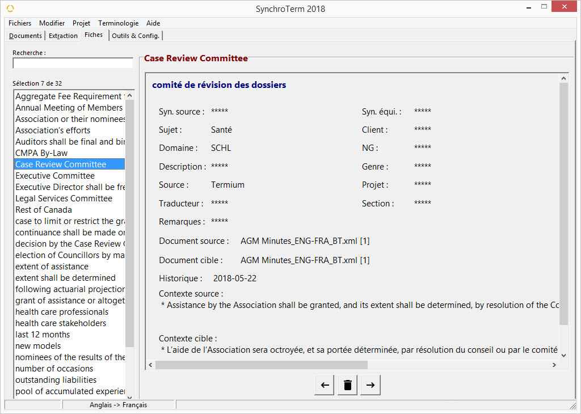The height and width of the screenshot is (414, 581).
Task: Click the Recherche search field
Action: pos(73,63)
